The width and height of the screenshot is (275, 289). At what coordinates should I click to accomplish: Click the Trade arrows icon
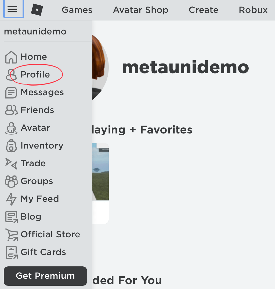(x=11, y=163)
